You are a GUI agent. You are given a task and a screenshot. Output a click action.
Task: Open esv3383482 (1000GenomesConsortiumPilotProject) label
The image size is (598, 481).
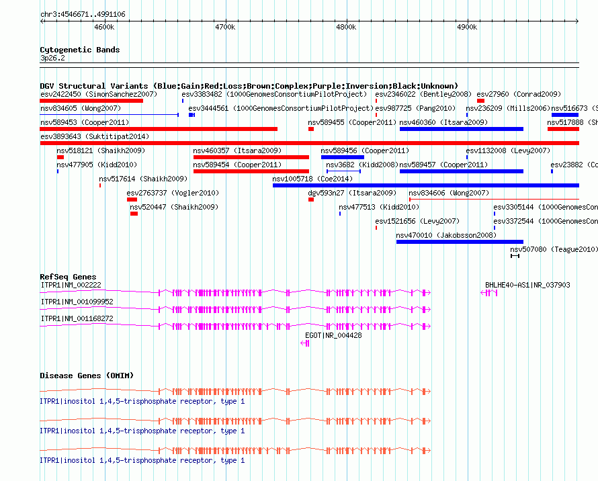pyautogui.click(x=274, y=94)
